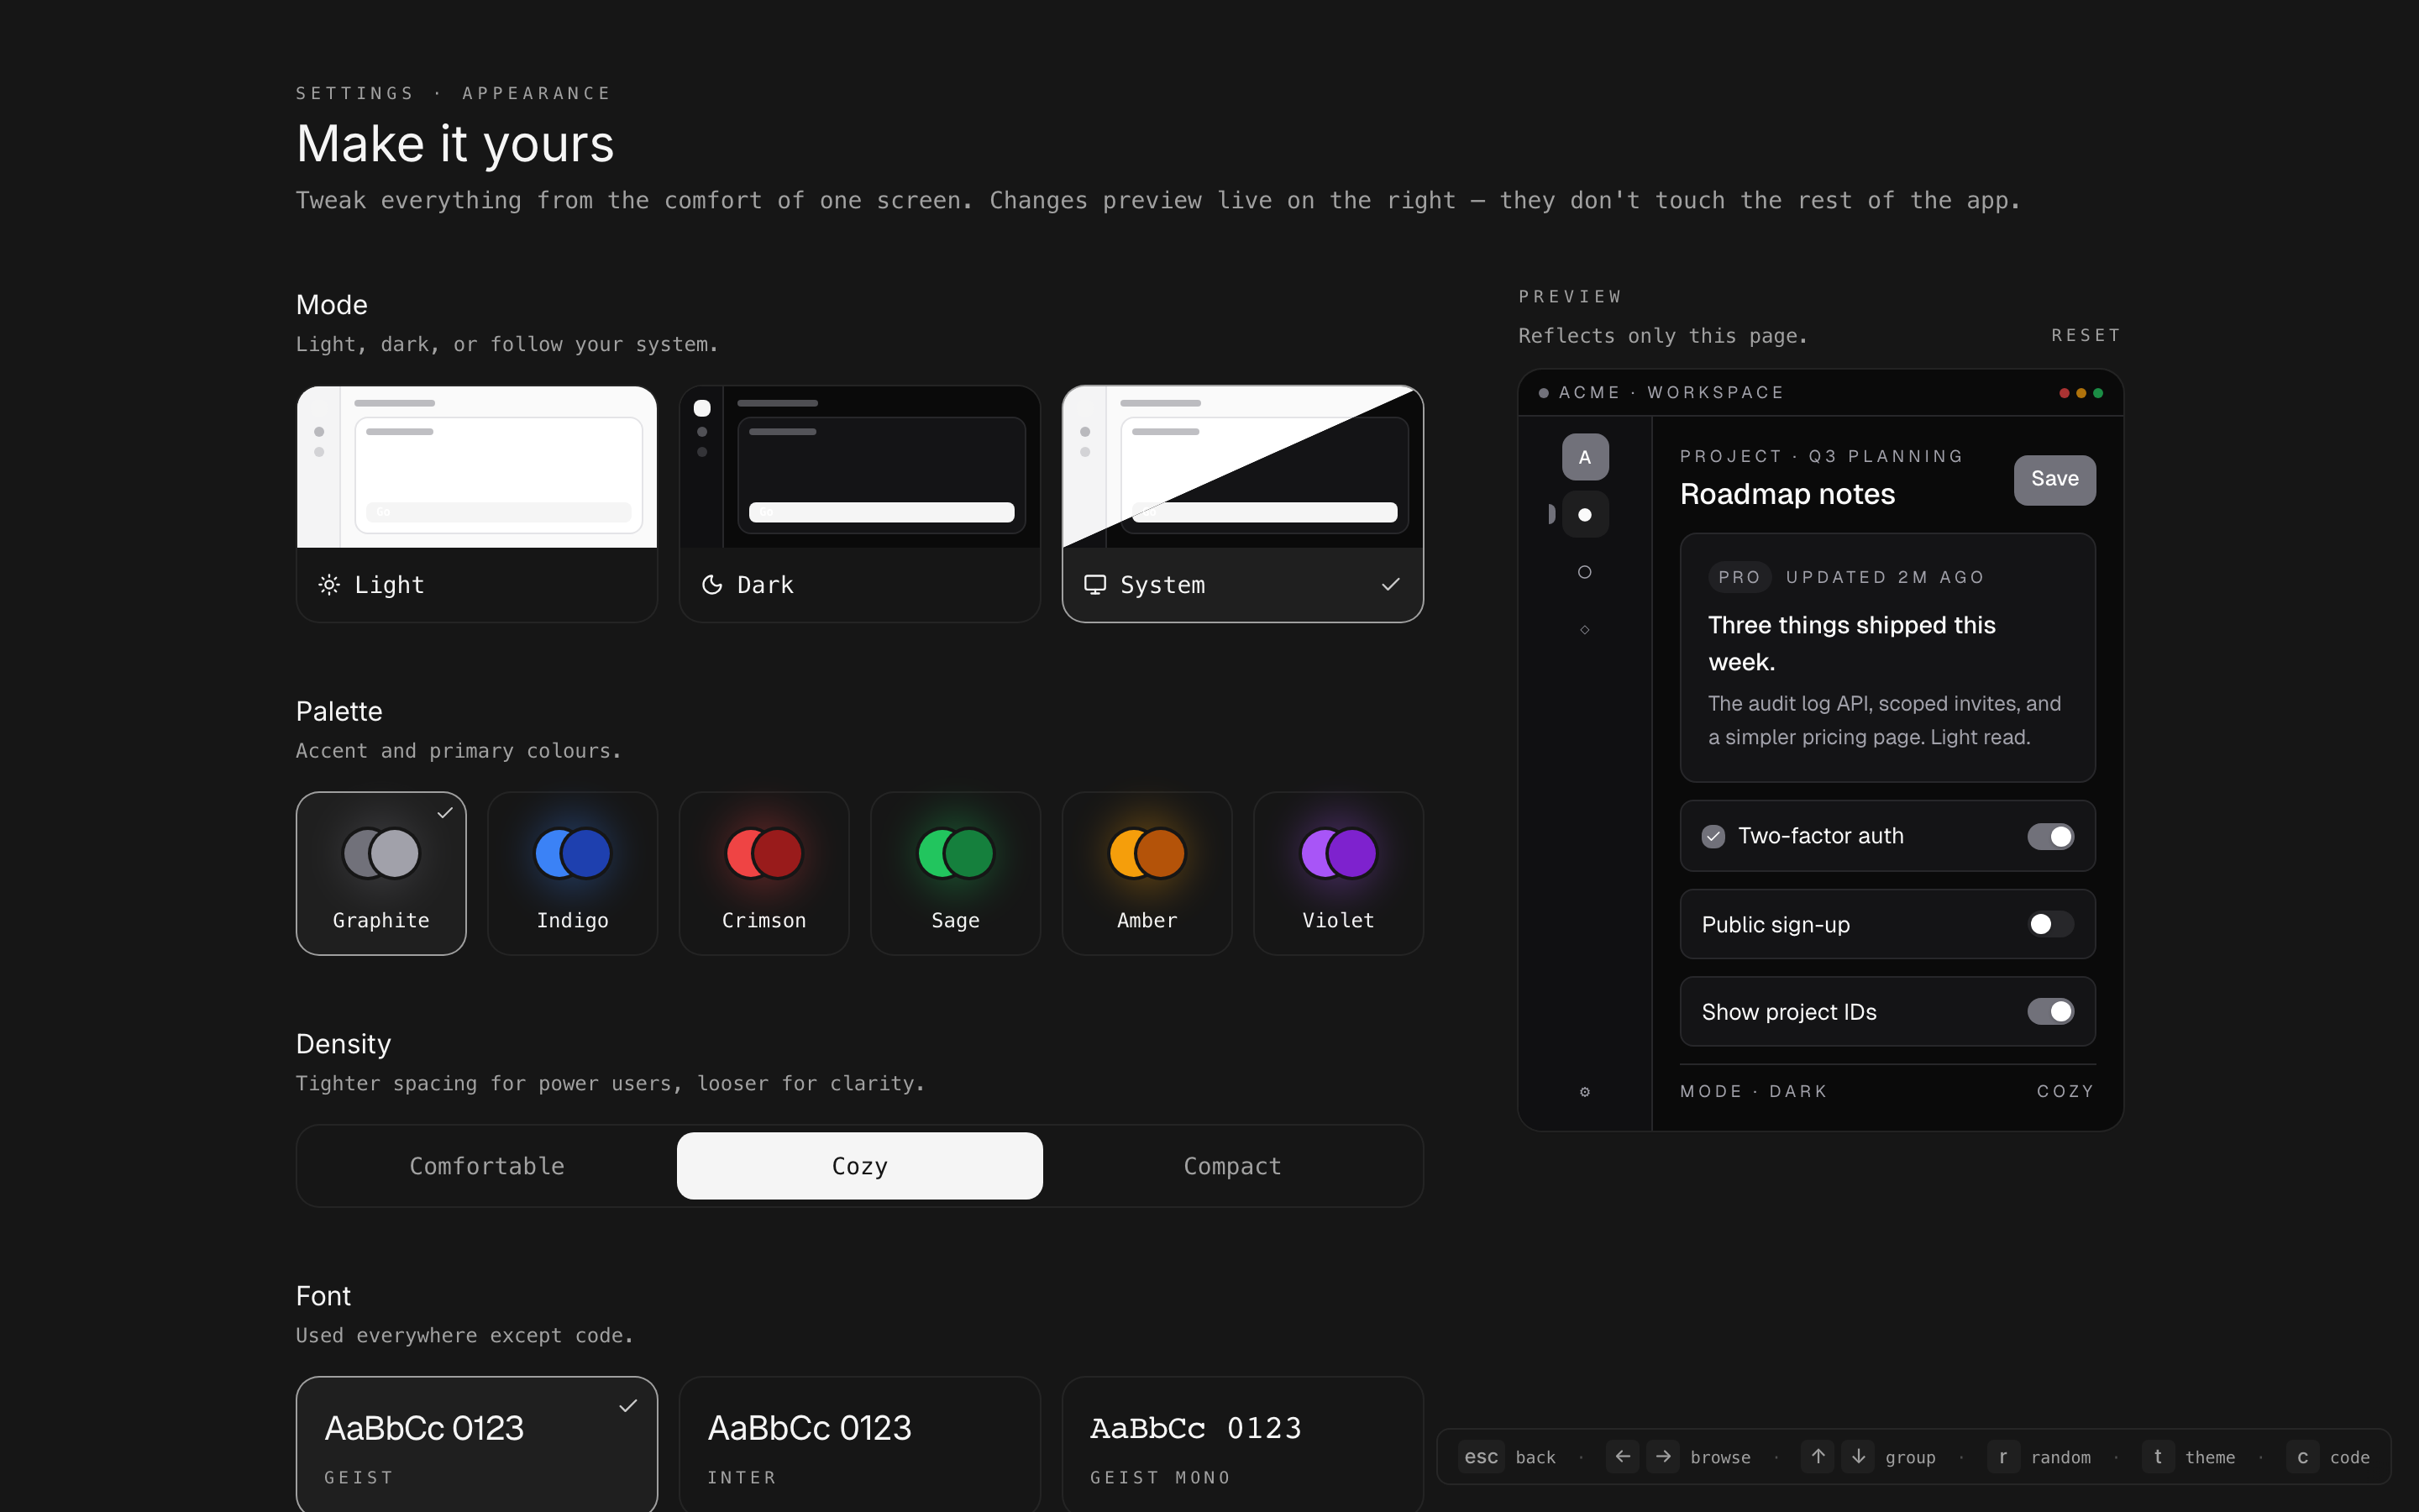Choose the Indigo palette swatch
Screen dimensions: 2419x1512
pyautogui.click(x=572, y=872)
